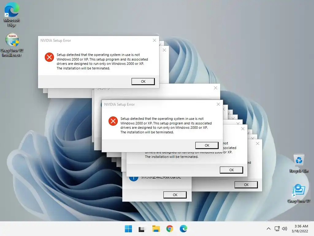This screenshot has width=314, height=236.
Task: Open the Crazy Error V2 desktop shortcut
Action: (x=299, y=194)
